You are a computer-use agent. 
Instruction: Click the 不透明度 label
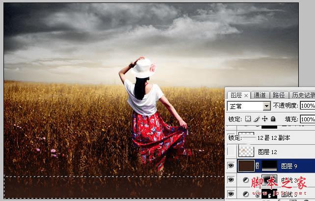286,106
